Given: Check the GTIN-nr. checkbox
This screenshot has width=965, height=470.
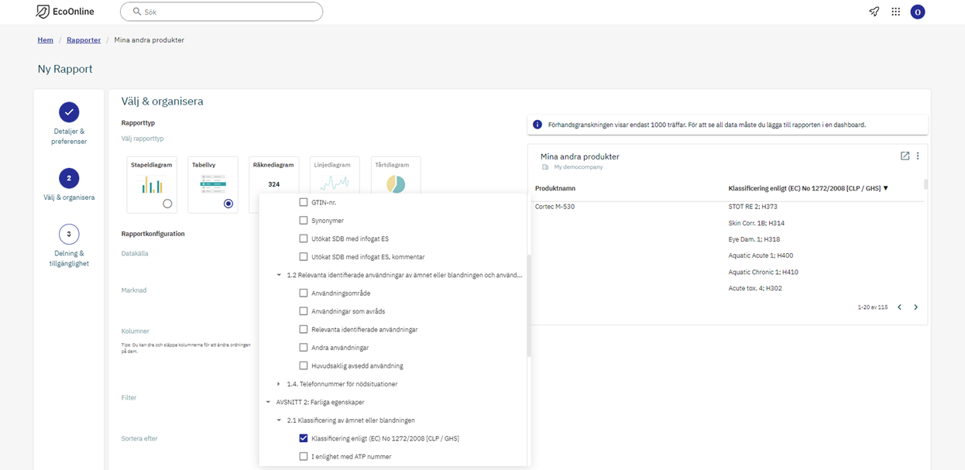Looking at the screenshot, I should [304, 202].
